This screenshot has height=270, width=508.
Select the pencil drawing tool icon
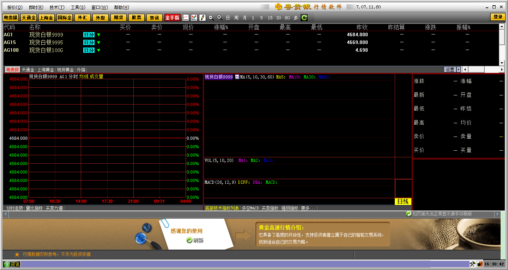[202, 17]
